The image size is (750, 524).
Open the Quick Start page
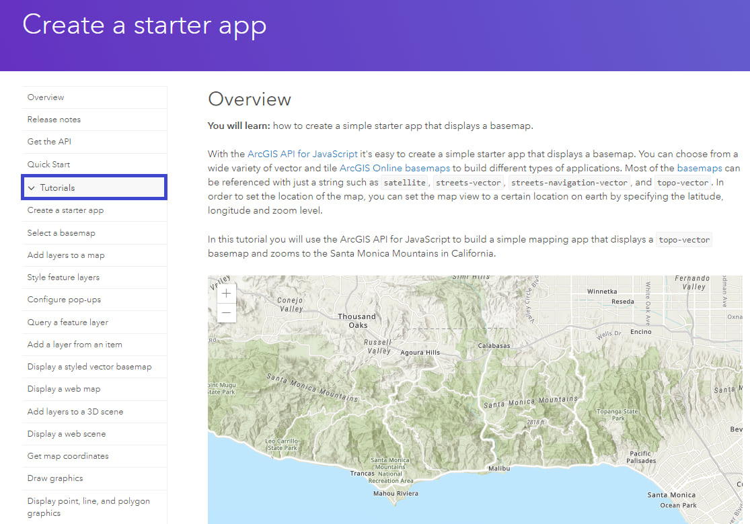(x=48, y=165)
